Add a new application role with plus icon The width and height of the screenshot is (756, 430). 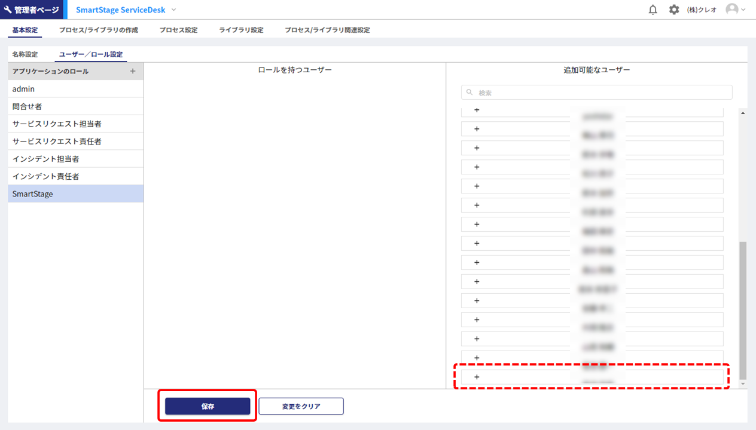pos(133,71)
